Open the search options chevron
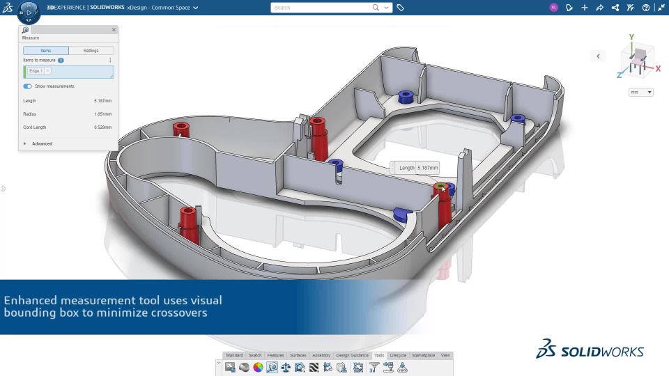 (386, 8)
